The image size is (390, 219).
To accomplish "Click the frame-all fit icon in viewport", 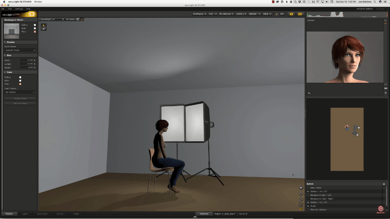I will pos(301,205).
